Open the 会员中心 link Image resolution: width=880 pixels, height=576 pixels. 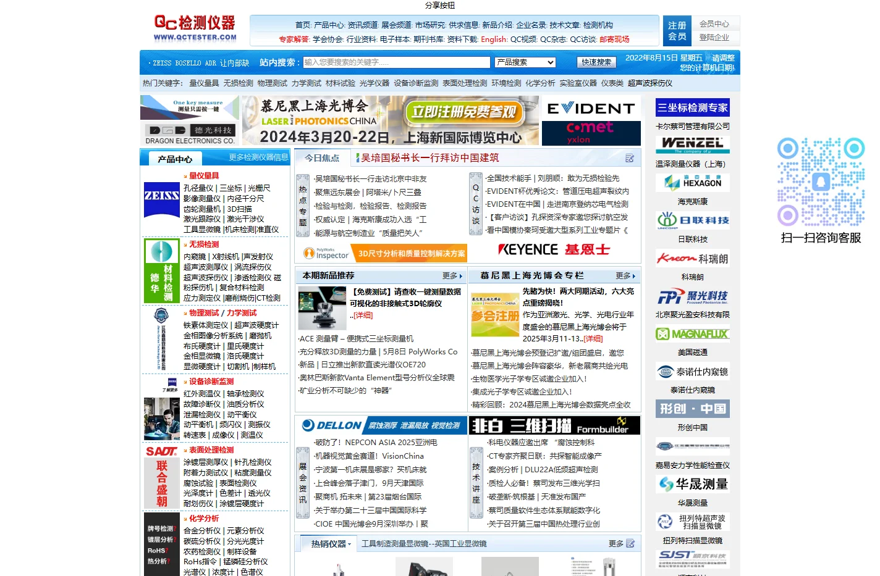tap(714, 24)
